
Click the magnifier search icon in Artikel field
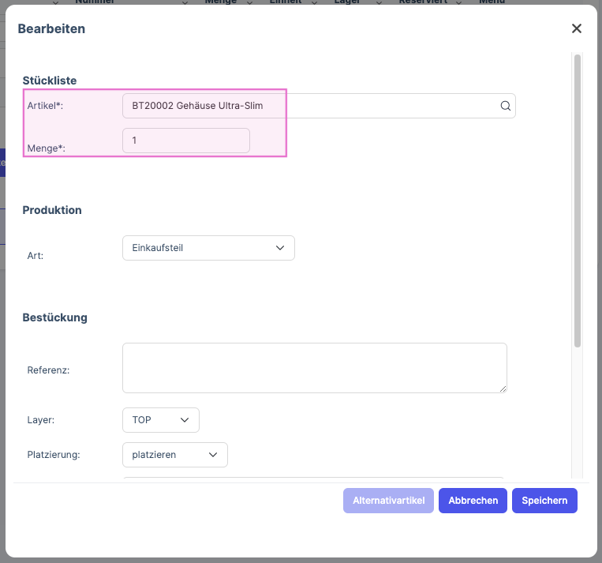(x=506, y=106)
